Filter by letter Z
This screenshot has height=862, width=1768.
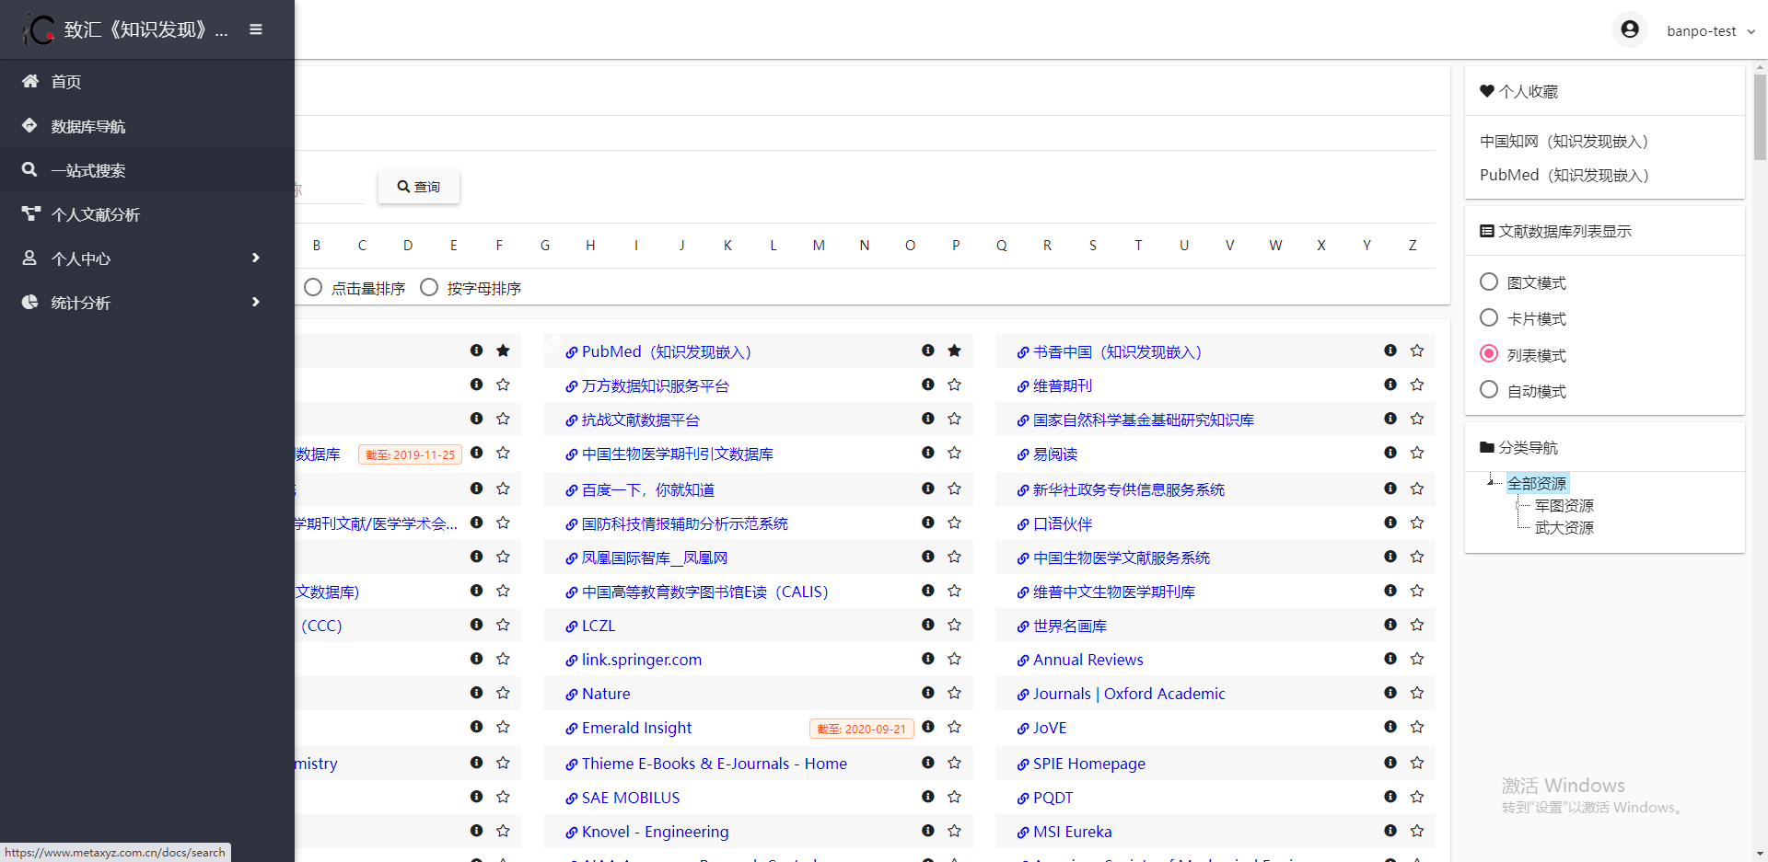[1412, 246]
